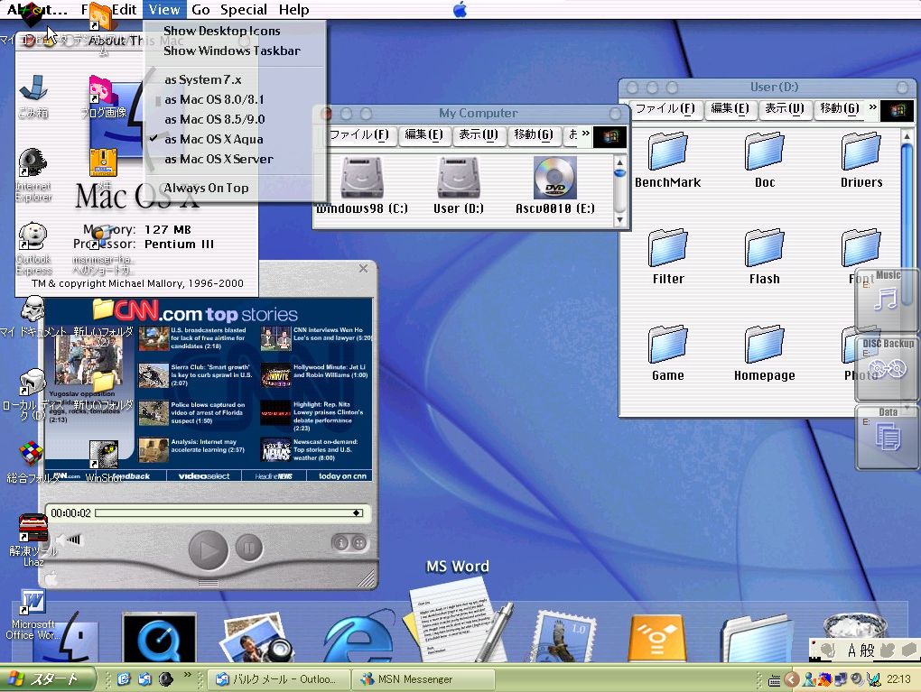The image size is (921, 692).
Task: Open 編集(E) menu in My Computer
Action: coord(423,135)
